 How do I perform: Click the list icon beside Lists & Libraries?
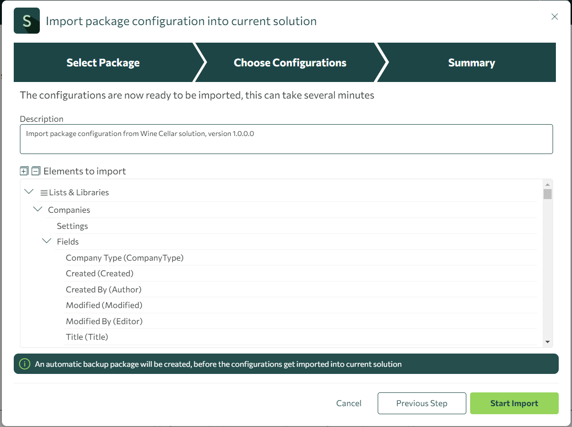[x=43, y=192]
